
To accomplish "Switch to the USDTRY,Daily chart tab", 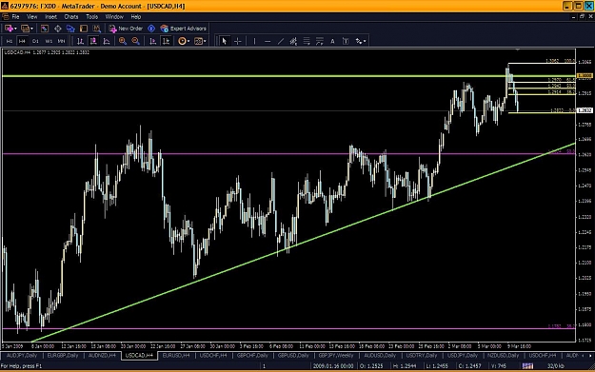I will click(x=422, y=356).
